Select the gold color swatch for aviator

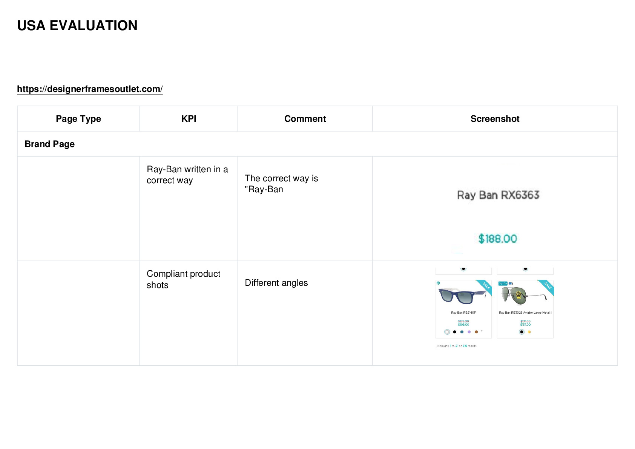point(529,332)
